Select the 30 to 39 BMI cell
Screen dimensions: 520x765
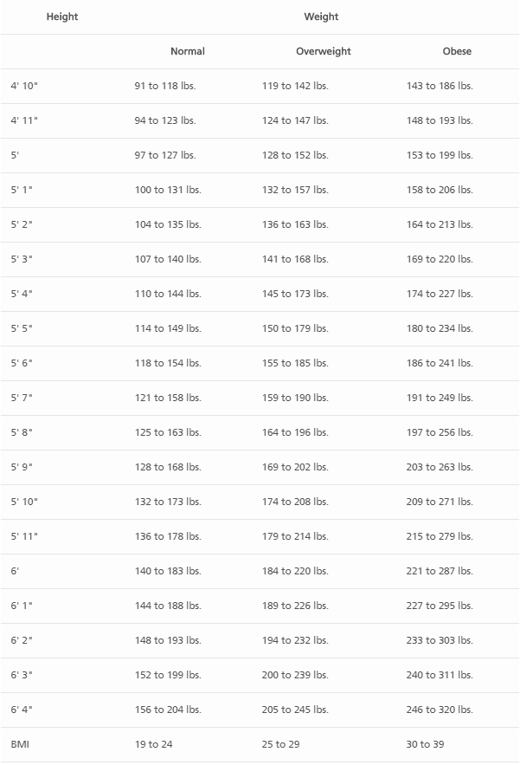point(425,744)
